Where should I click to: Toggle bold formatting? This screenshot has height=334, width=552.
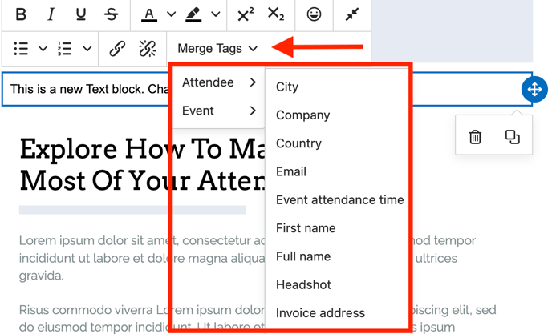22,14
